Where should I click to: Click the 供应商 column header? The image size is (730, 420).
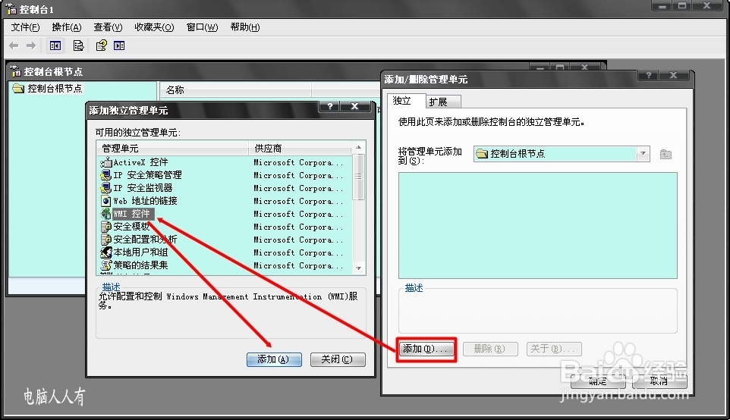click(x=300, y=149)
